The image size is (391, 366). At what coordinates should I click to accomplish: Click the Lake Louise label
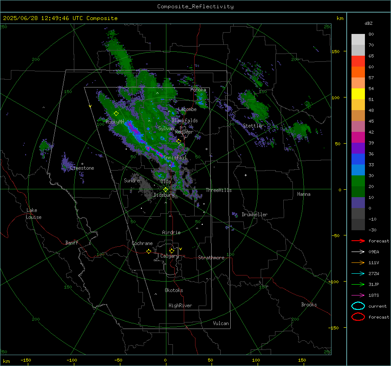(33, 214)
